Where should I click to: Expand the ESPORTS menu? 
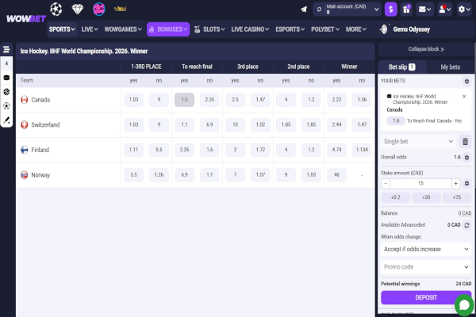pyautogui.click(x=290, y=29)
